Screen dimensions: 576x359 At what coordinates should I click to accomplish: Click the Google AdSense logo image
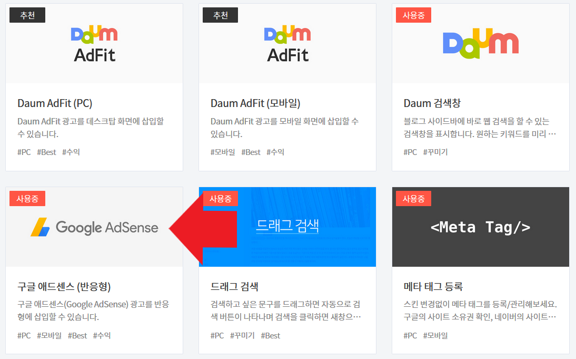[x=94, y=227]
